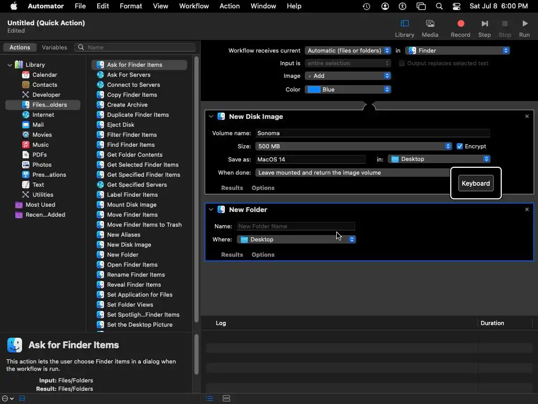Select Contacts category in Library

[45, 85]
